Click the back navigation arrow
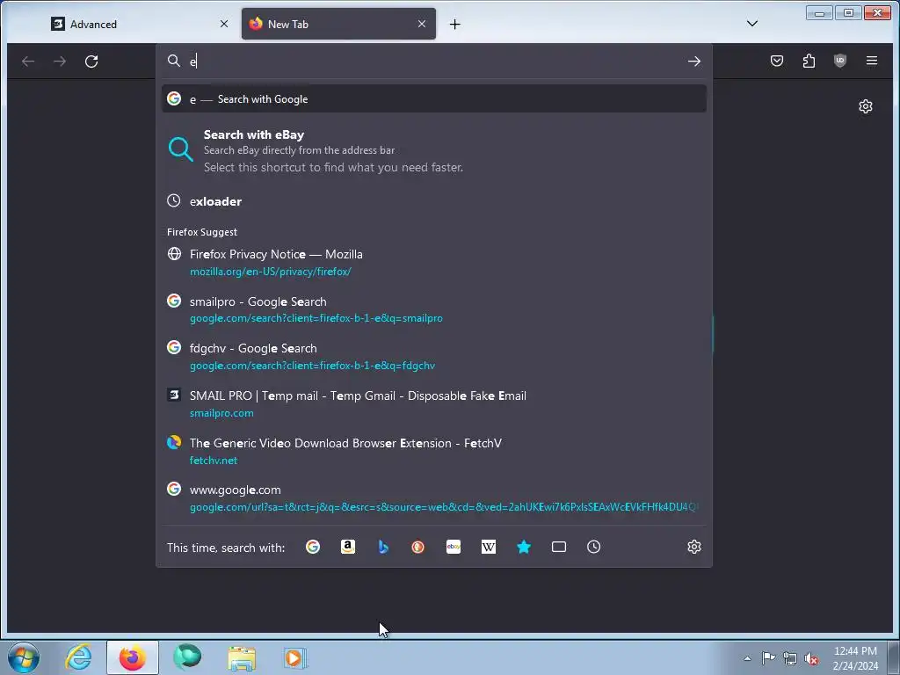The width and height of the screenshot is (900, 675). (x=28, y=62)
